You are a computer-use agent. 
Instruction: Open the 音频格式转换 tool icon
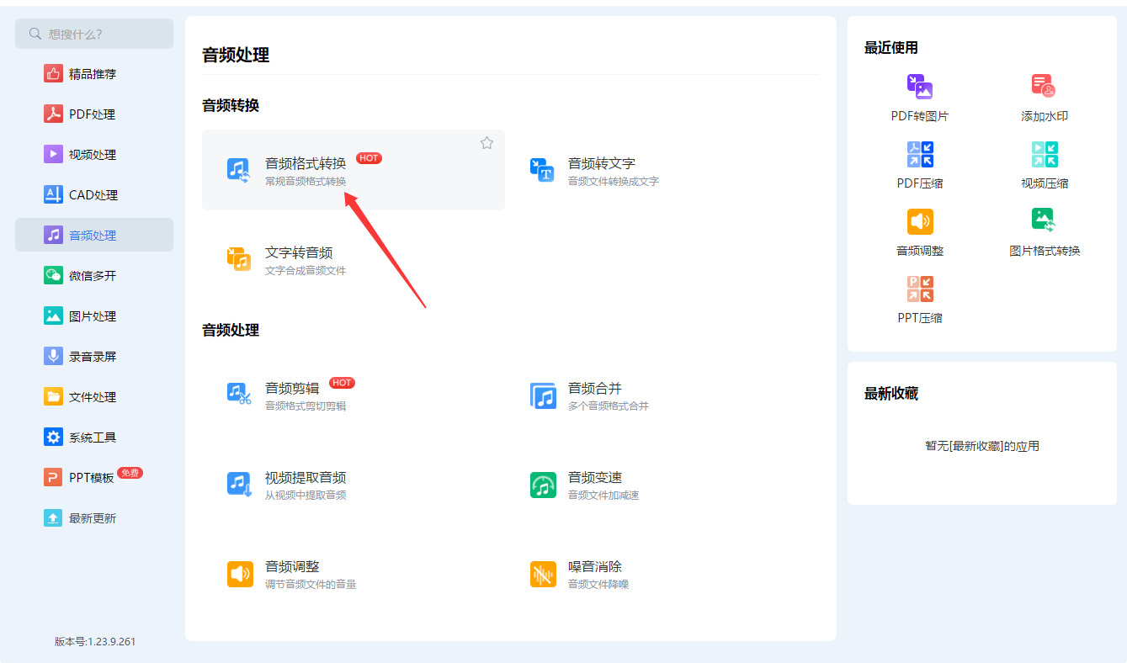pyautogui.click(x=239, y=169)
